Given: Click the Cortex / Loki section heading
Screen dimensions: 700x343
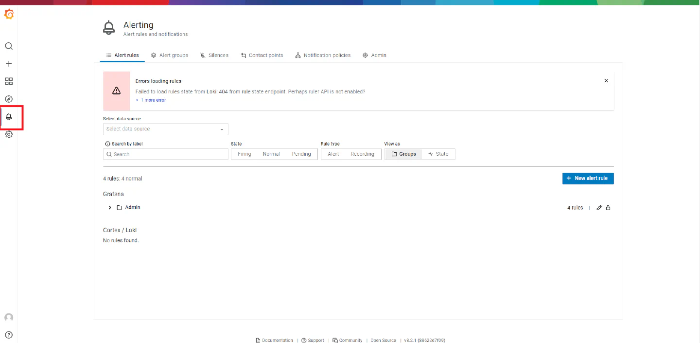Looking at the screenshot, I should pyautogui.click(x=120, y=230).
